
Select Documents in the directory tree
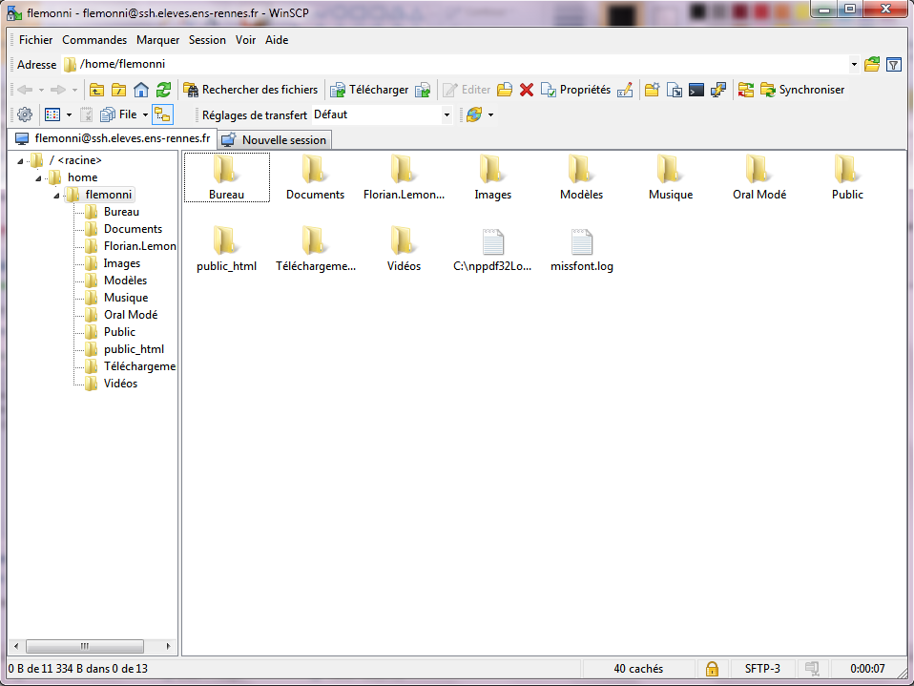click(133, 229)
